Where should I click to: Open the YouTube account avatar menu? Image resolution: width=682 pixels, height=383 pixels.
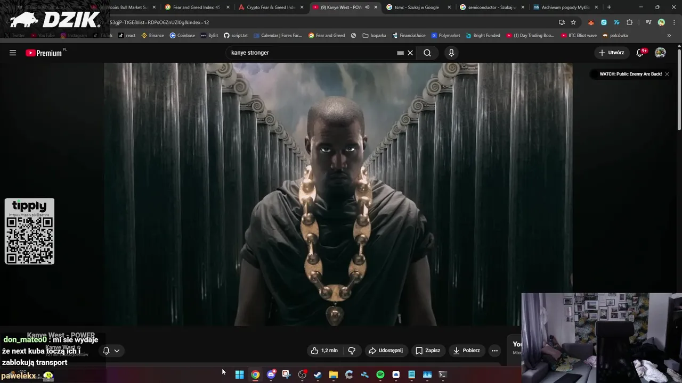pyautogui.click(x=660, y=53)
